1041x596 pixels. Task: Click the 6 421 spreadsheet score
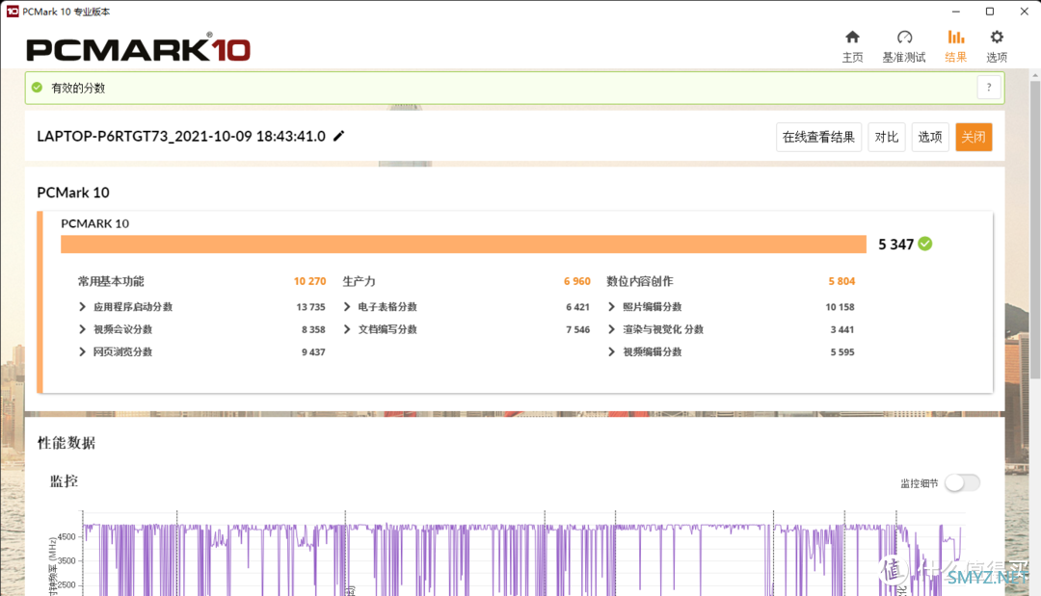[x=577, y=307]
